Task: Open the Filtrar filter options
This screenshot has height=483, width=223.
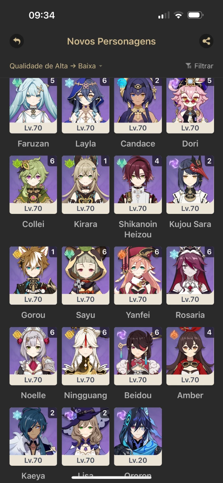Action: 200,66
